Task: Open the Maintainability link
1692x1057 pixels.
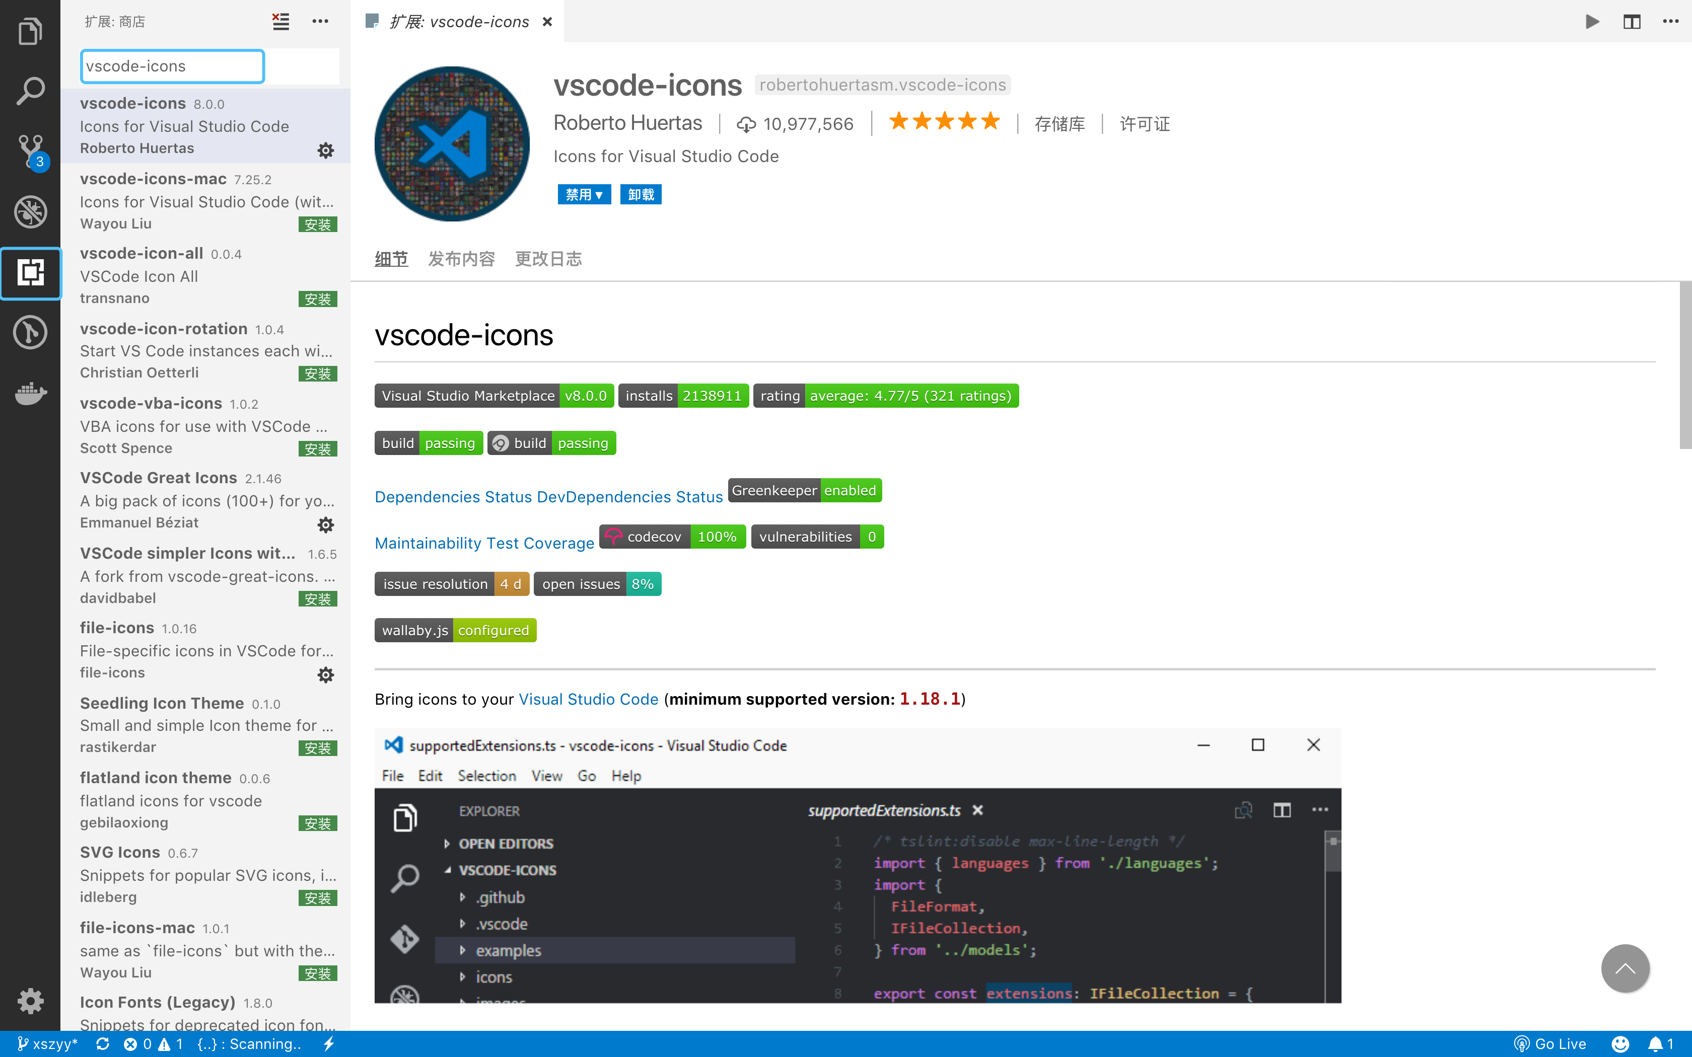Action: click(x=428, y=543)
